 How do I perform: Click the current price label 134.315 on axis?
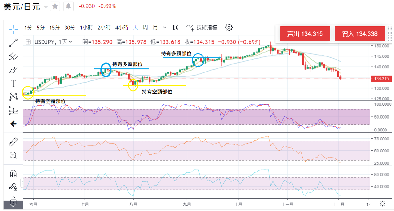tap(381, 79)
